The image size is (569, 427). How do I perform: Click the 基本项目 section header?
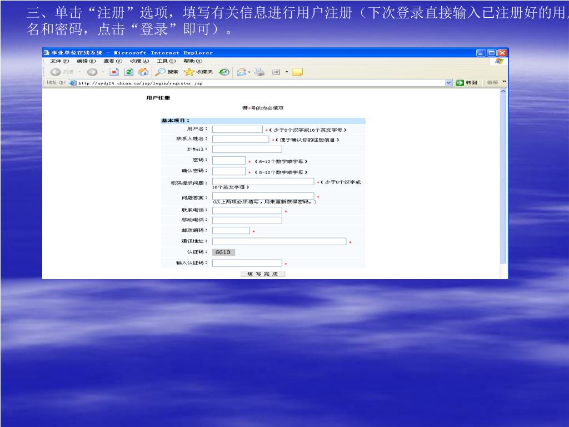pyautogui.click(x=175, y=121)
